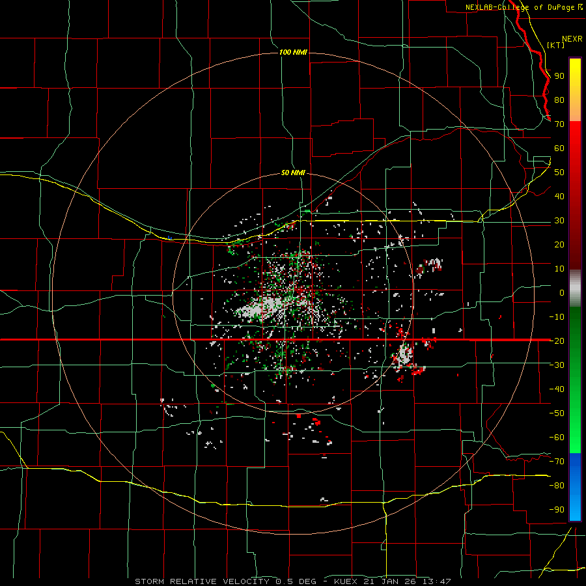The height and width of the screenshot is (586, 586).
Task: Click the "20" value on the velocity scale
Action: tap(559, 244)
